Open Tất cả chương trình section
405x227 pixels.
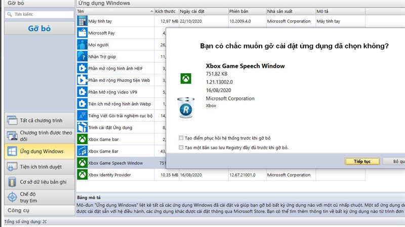(39, 120)
